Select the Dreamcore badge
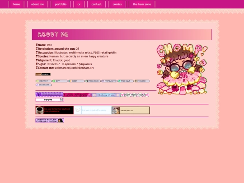This screenshot has height=183, width=244. point(43,85)
